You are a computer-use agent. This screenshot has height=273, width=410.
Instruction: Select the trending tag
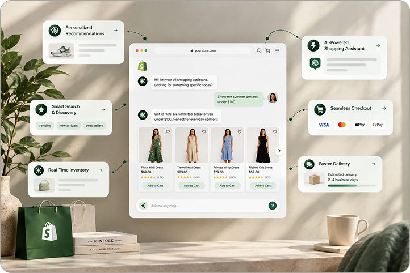point(45,126)
